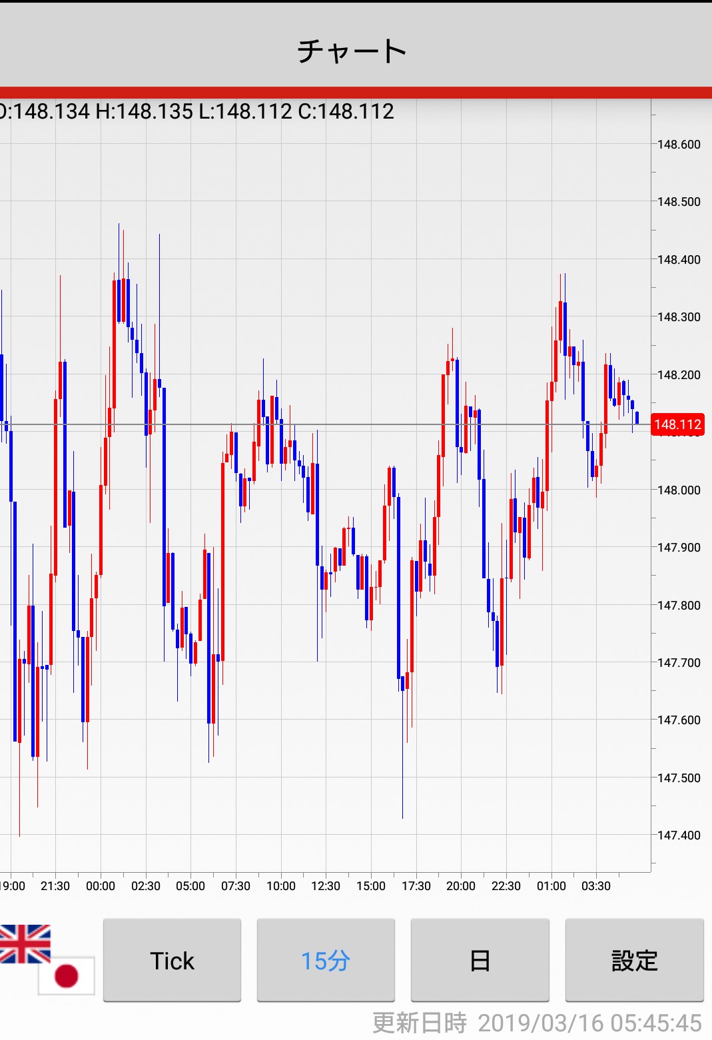
Task: Click the 00:00 time axis label
Action: click(x=101, y=886)
